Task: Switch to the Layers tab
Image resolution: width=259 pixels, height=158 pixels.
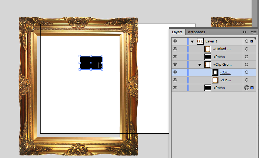Action: 177,32
